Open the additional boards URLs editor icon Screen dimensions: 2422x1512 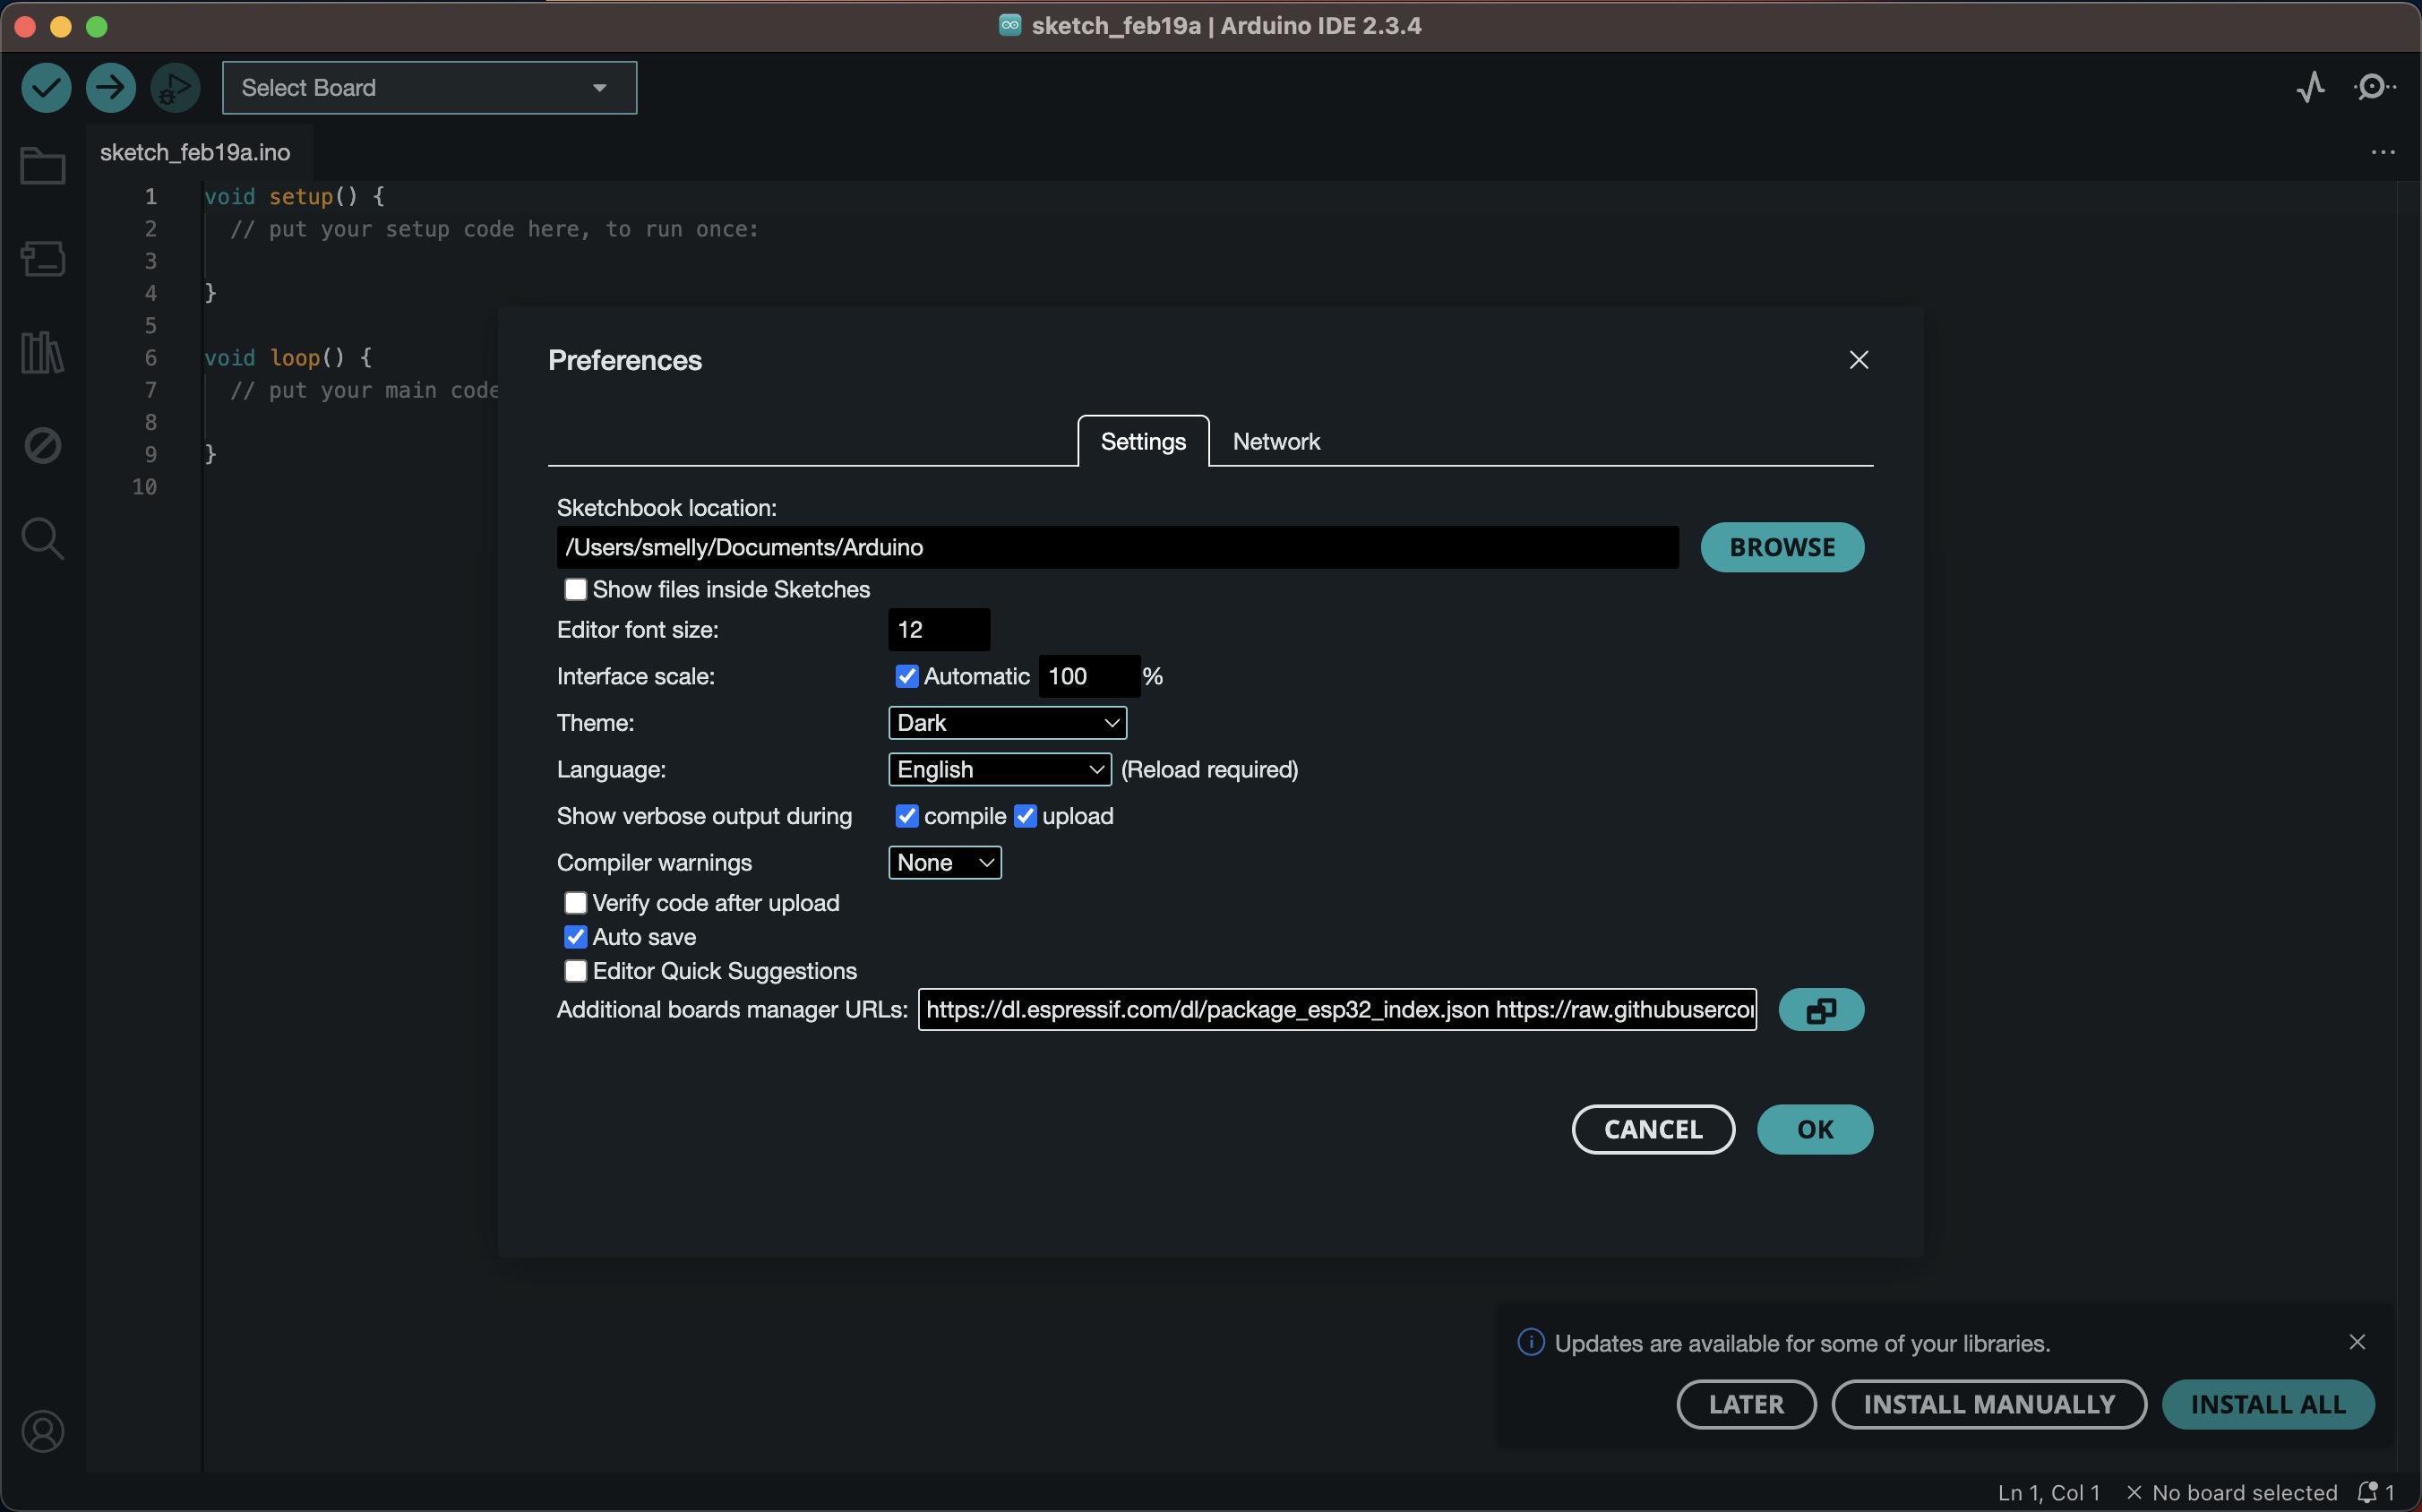point(1821,1010)
